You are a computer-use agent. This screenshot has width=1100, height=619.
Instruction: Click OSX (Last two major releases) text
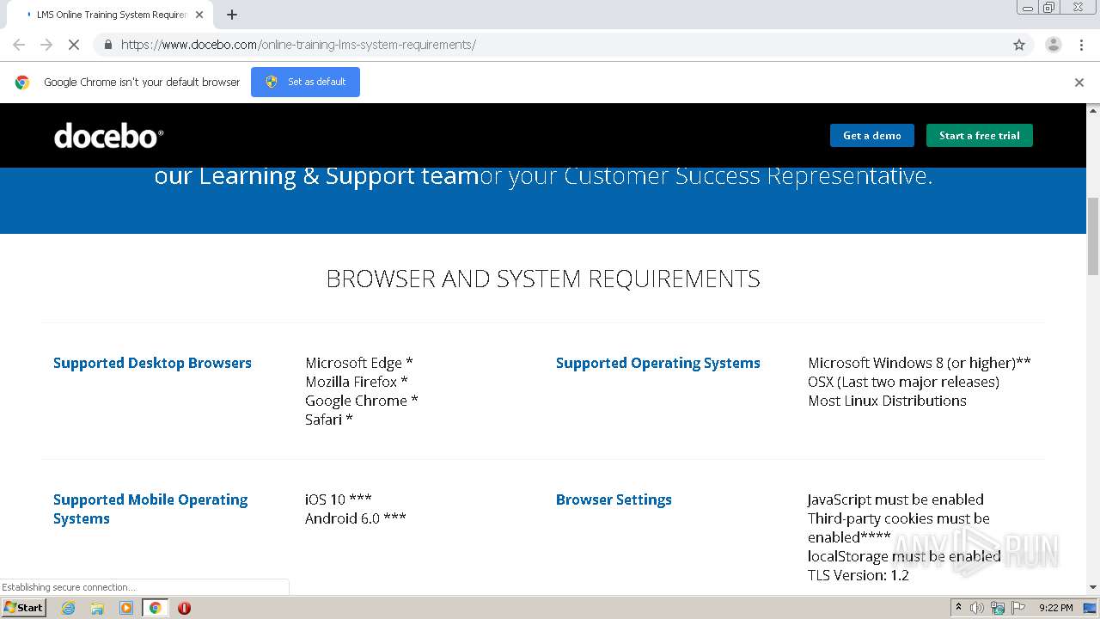[x=903, y=382]
